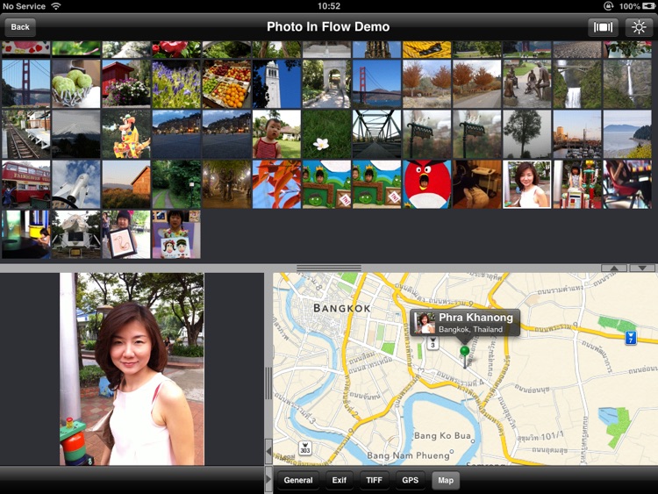Click the Bang Ko Bua map label
Viewport: 658px width, 494px height.
(443, 436)
